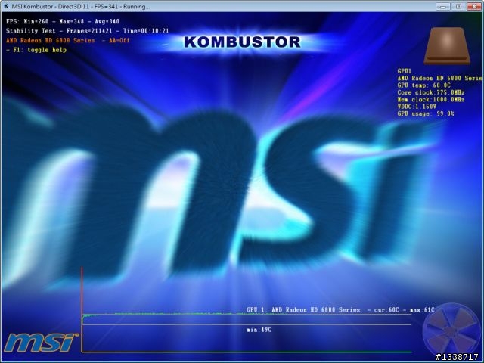Click the small MSI logo at bottom left
484x363 pixels.
click(41, 342)
